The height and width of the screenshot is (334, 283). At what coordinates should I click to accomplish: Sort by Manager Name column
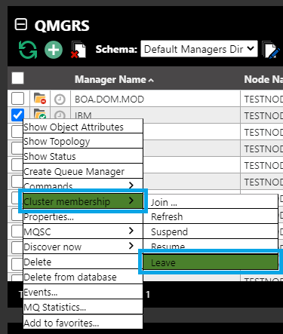(x=114, y=80)
